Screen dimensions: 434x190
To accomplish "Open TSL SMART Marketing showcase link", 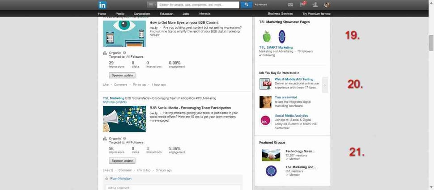I will (x=276, y=47).
